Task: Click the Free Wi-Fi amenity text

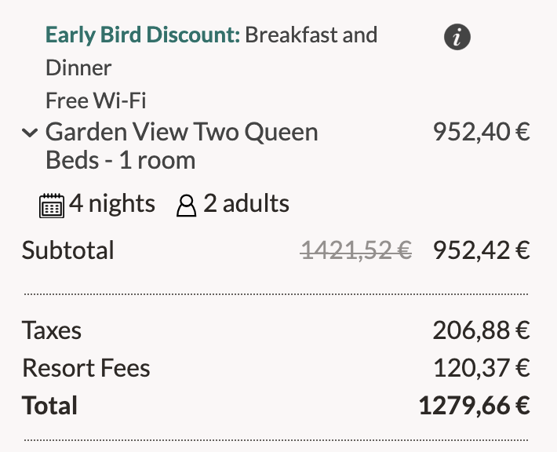Action: (96, 100)
